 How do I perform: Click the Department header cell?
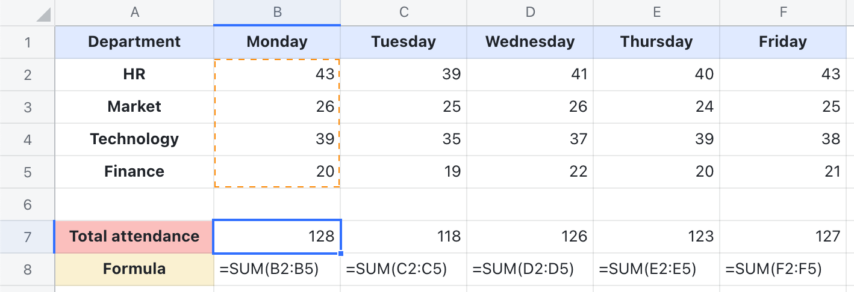(x=134, y=42)
